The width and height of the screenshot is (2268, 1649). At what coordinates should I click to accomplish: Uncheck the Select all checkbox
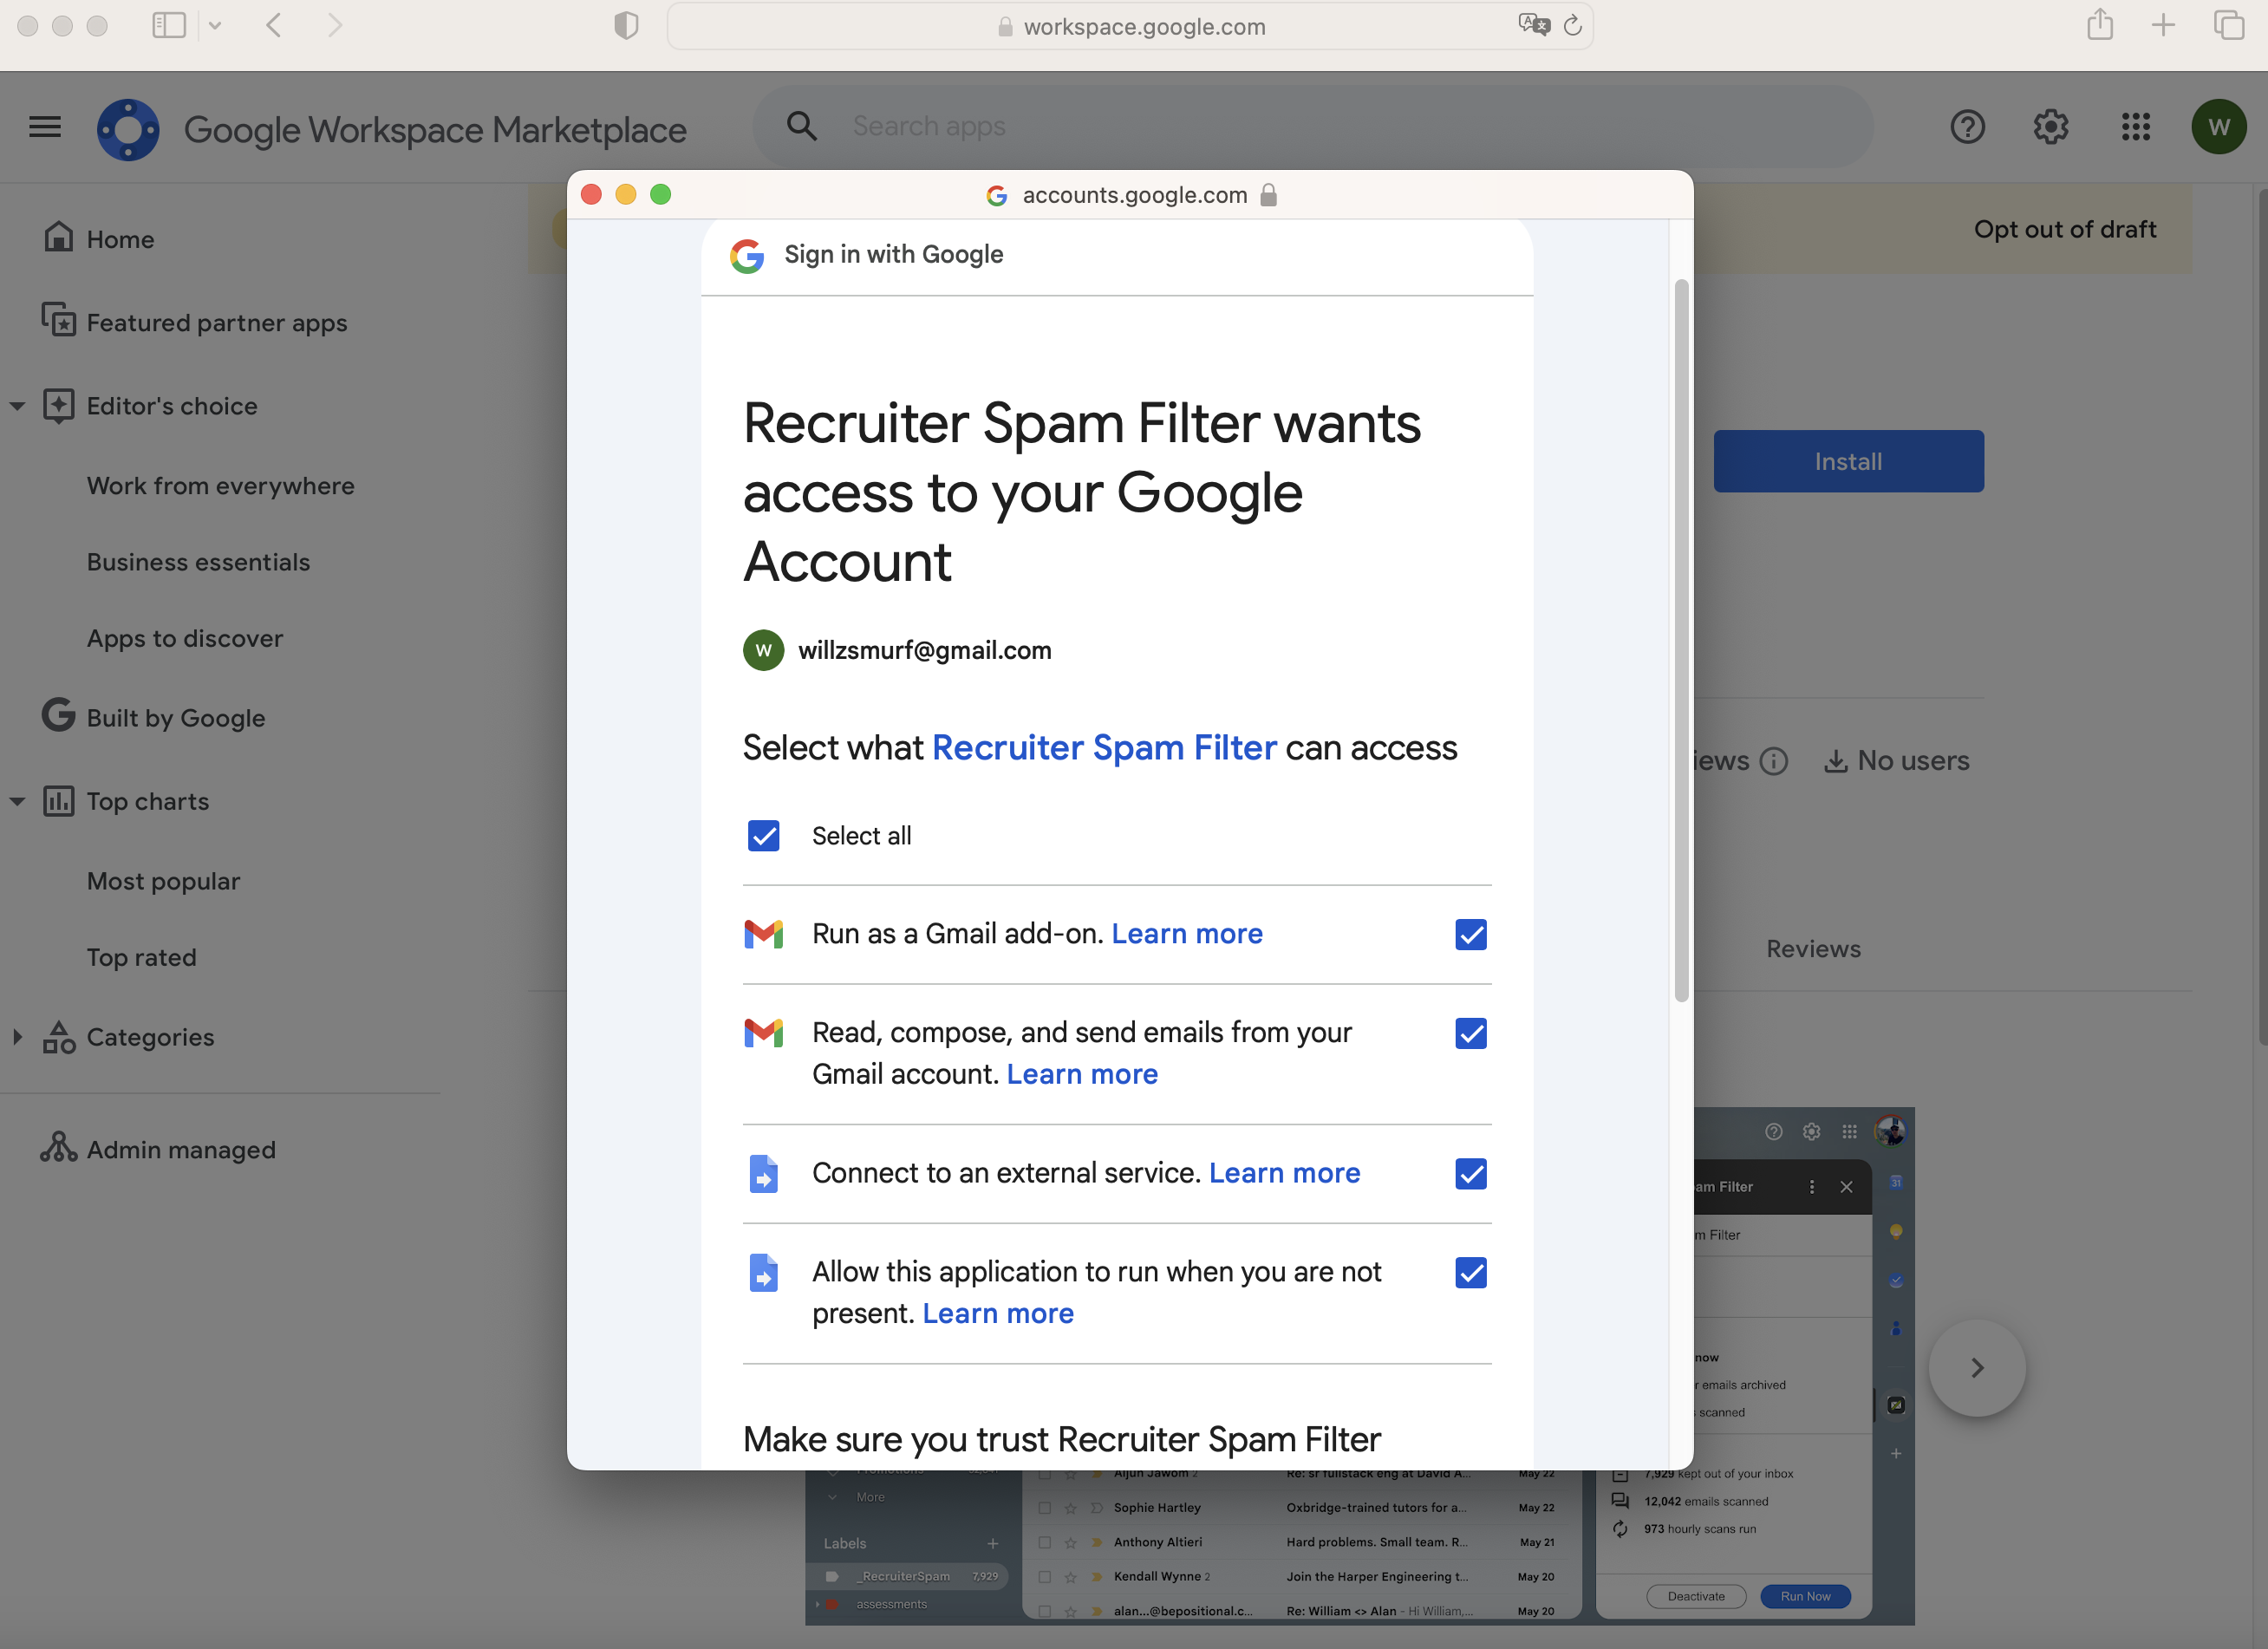764,836
